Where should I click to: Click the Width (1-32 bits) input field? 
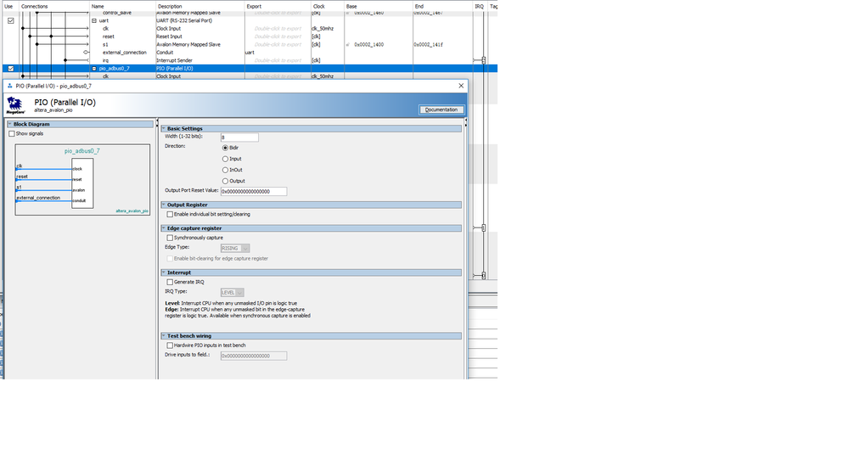click(239, 138)
